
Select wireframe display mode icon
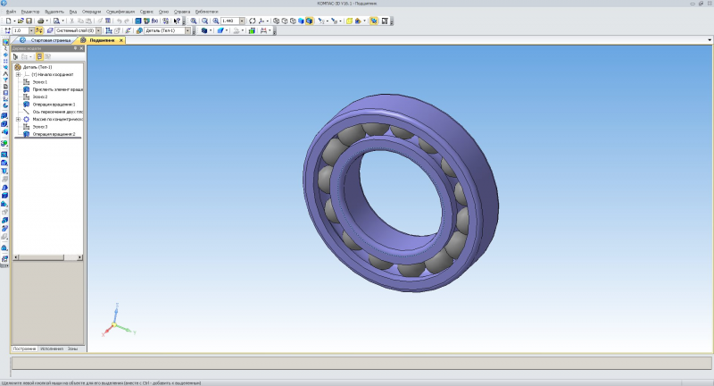pyautogui.click(x=276, y=21)
